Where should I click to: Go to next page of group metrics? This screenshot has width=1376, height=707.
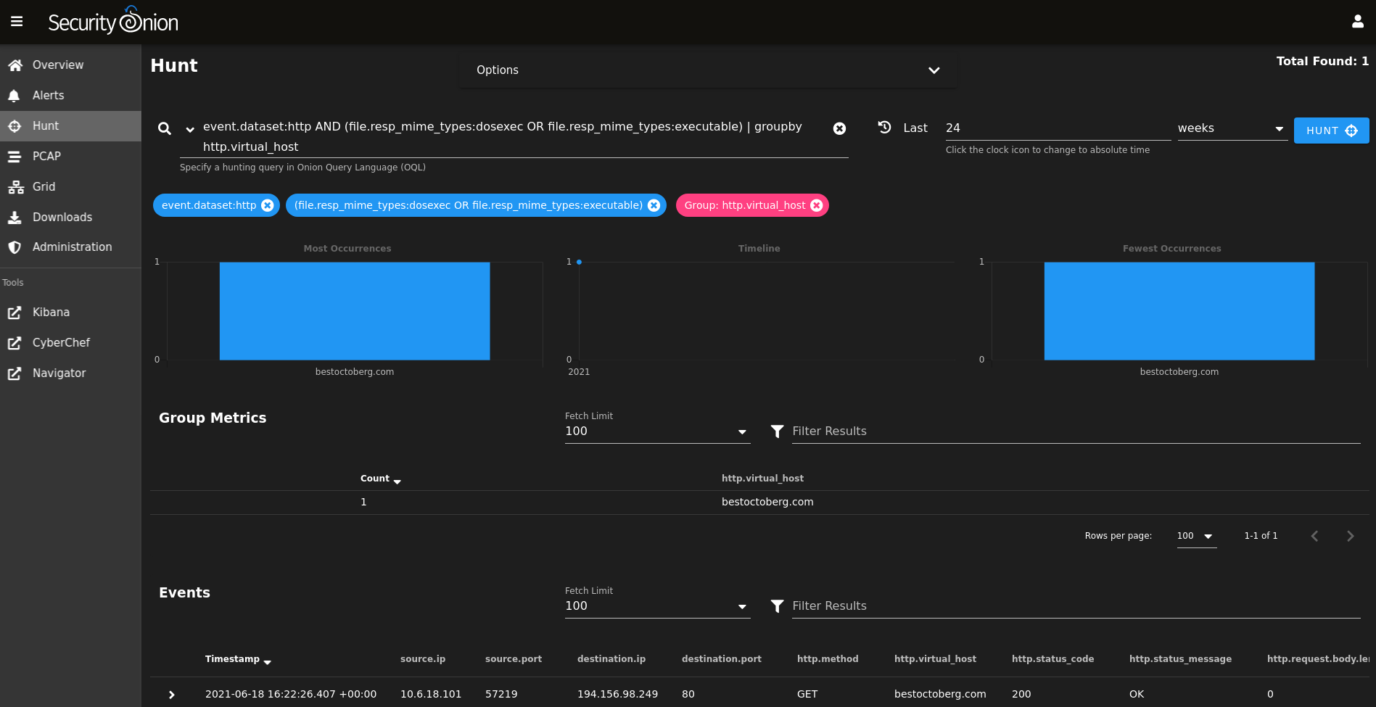(x=1350, y=536)
